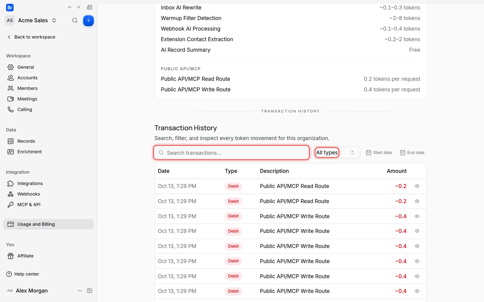The image size is (484, 302).
Task: Click the Start date calendar icon
Action: tap(368, 153)
